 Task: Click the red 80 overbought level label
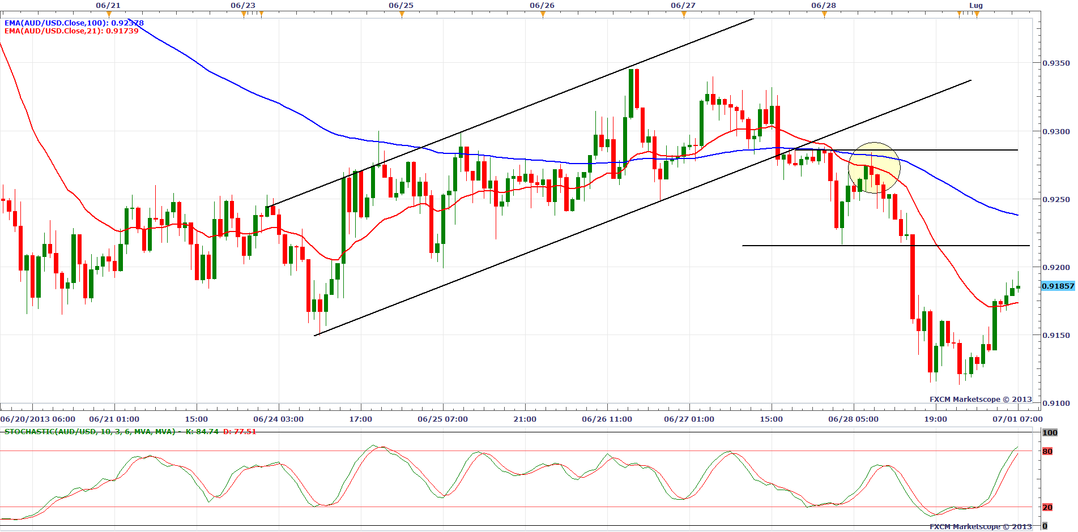coord(1047,452)
